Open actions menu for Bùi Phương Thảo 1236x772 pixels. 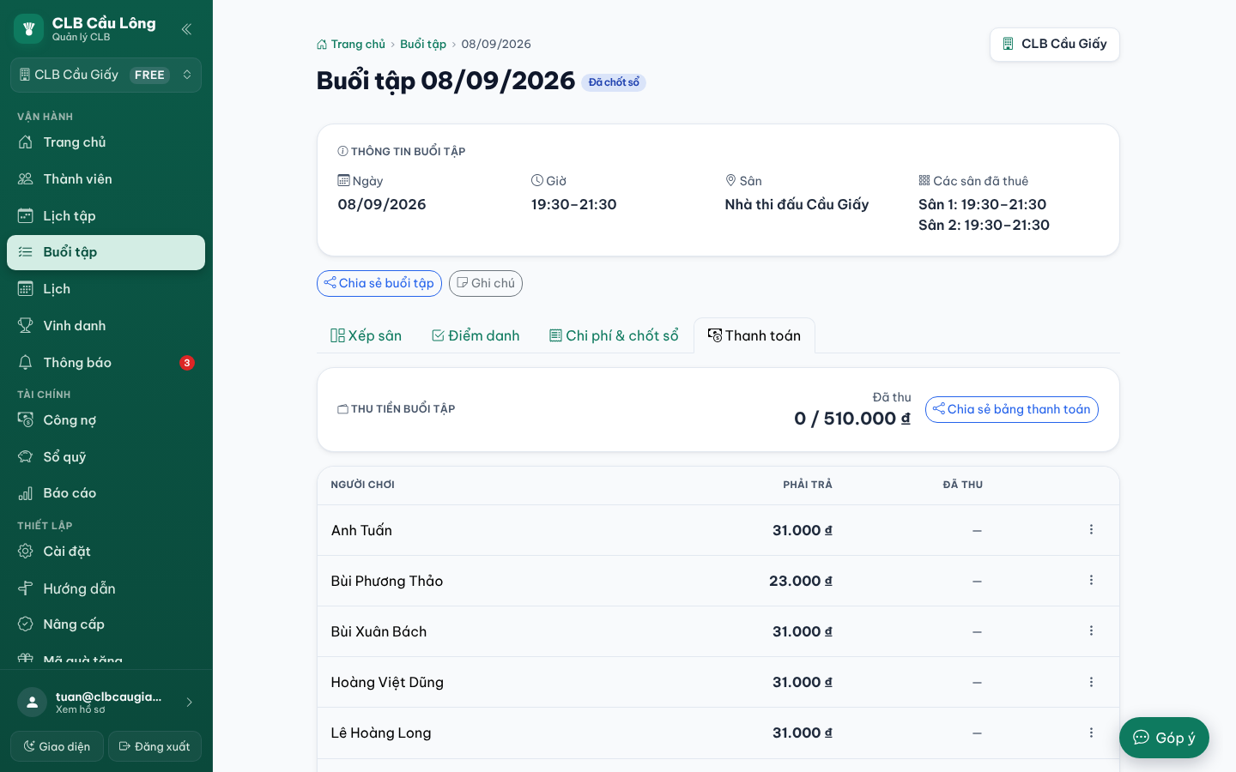pyautogui.click(x=1091, y=581)
